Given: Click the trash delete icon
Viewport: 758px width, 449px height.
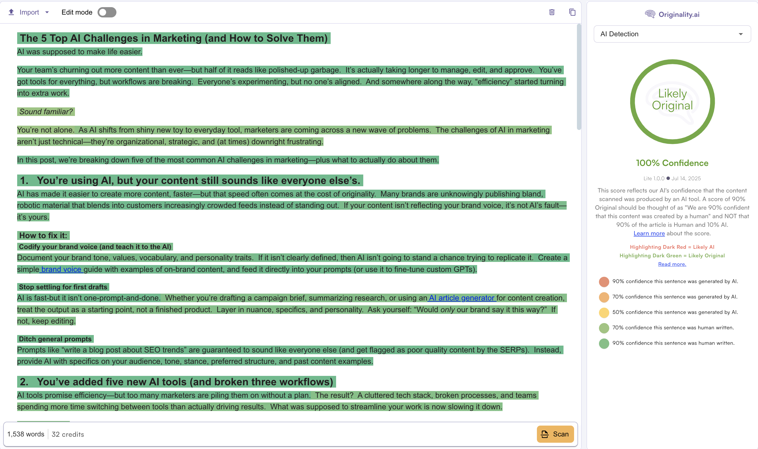Looking at the screenshot, I should click(552, 12).
